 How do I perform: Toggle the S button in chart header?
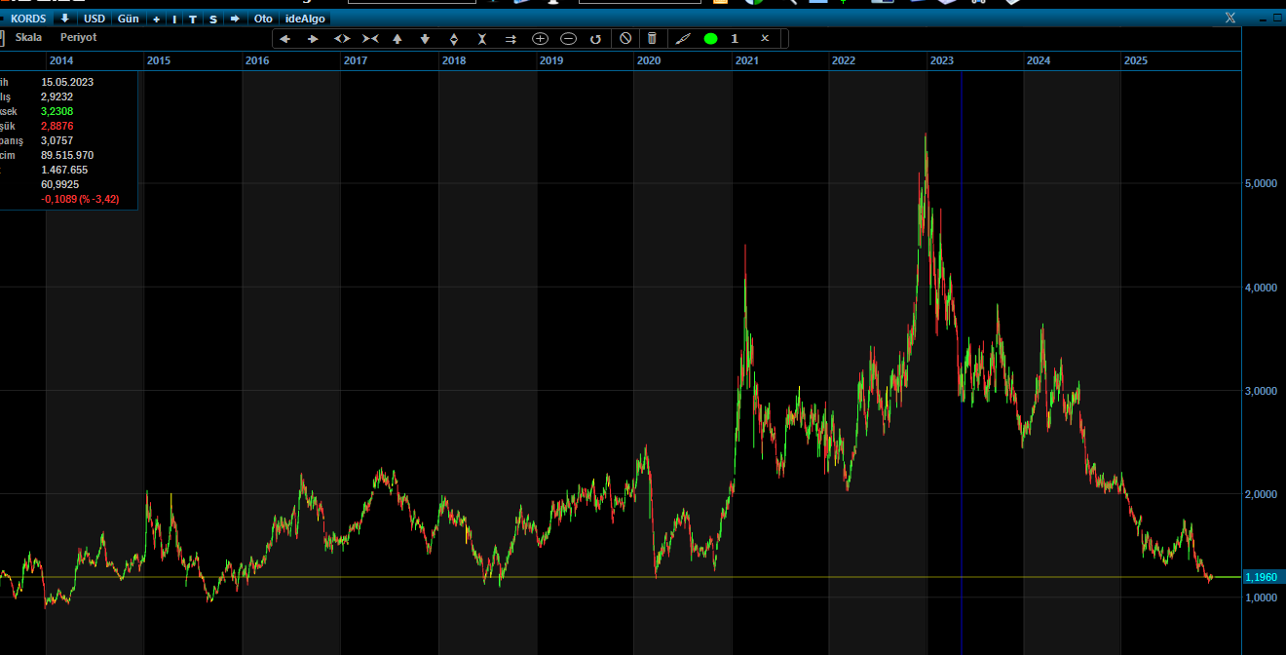213,19
